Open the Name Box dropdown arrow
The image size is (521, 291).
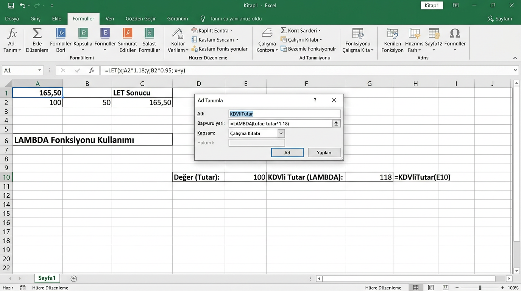click(39, 70)
